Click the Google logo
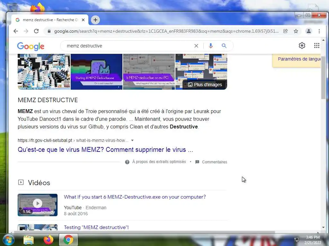The image size is (329, 246). (x=31, y=46)
